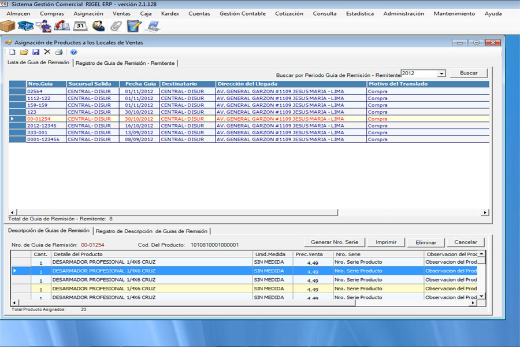Open the Kardex menu
The image size is (520, 347).
tap(170, 13)
